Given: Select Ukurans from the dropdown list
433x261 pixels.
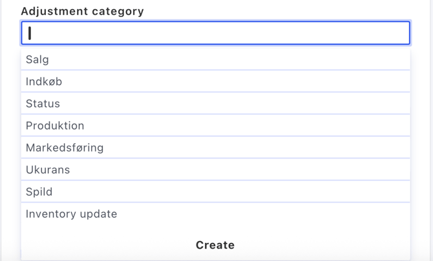Looking at the screenshot, I should coord(215,169).
